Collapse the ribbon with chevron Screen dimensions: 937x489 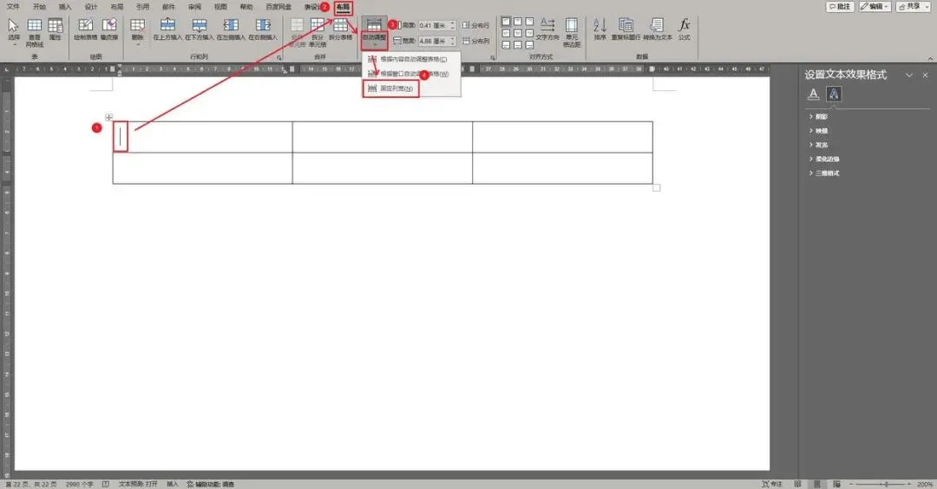tap(930, 58)
